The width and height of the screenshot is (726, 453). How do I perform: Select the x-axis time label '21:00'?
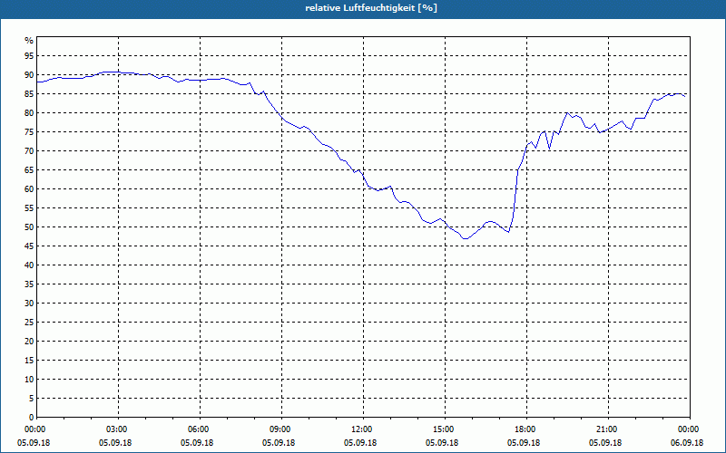pos(608,429)
